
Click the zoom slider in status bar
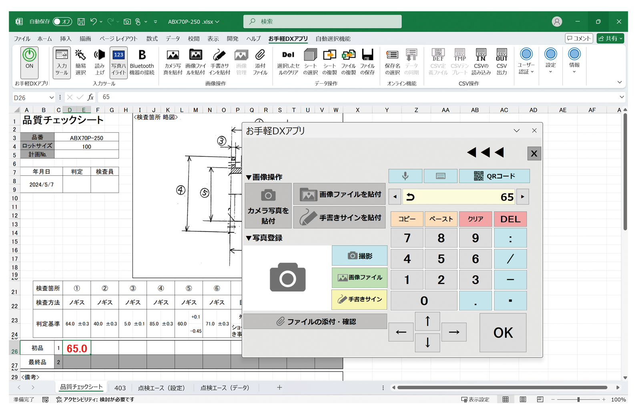coord(578,400)
